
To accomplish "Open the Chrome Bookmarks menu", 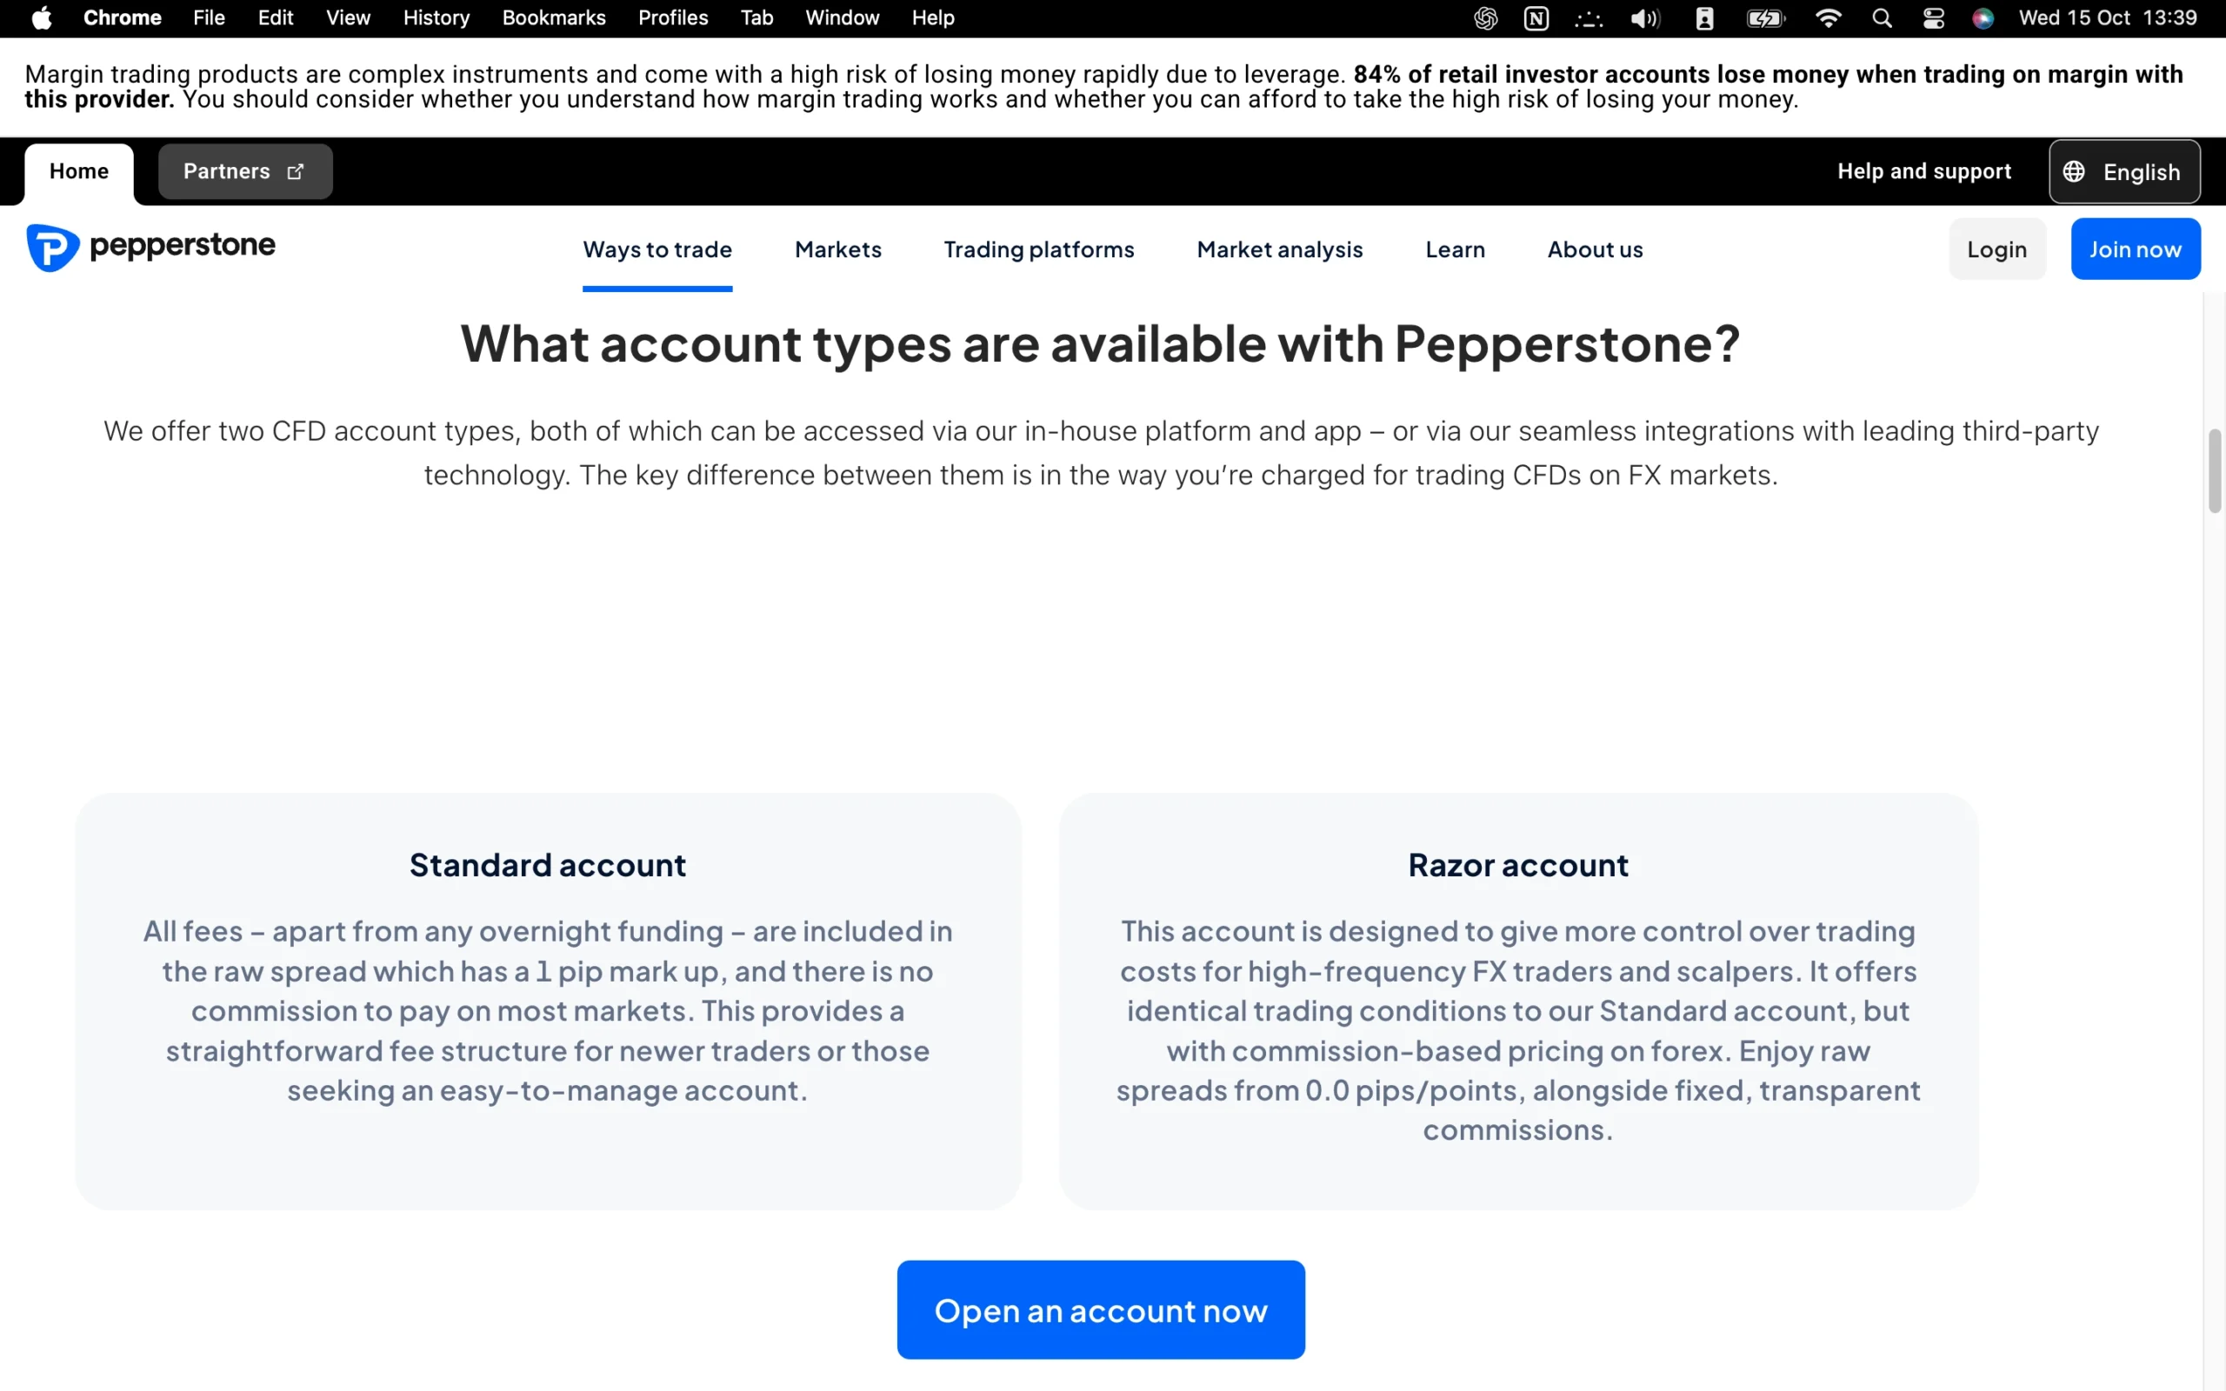I will (x=554, y=18).
